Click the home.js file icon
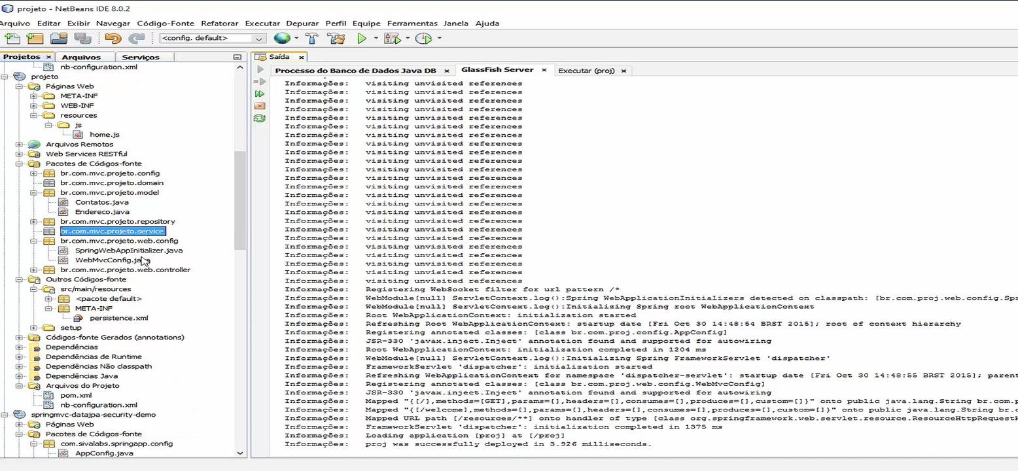Screen dimensions: 1018x471 [78, 135]
